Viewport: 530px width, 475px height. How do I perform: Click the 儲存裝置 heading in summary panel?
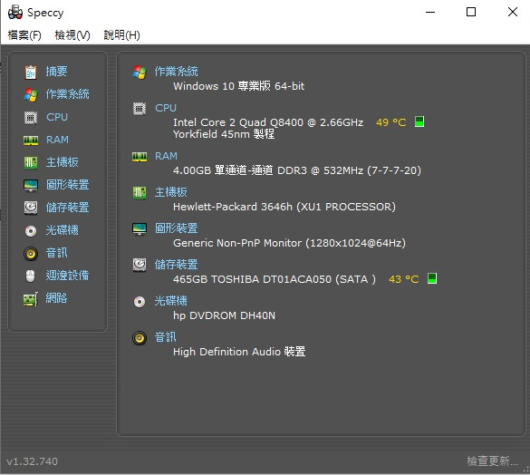[176, 264]
